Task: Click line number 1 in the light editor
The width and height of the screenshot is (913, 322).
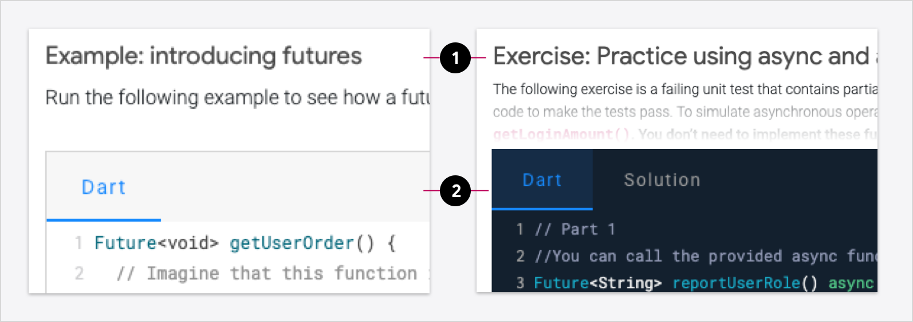Action: (x=78, y=243)
